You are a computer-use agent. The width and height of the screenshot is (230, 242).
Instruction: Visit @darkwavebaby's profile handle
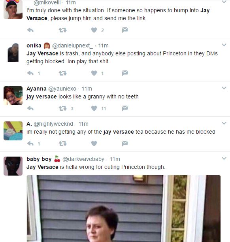click(x=83, y=159)
